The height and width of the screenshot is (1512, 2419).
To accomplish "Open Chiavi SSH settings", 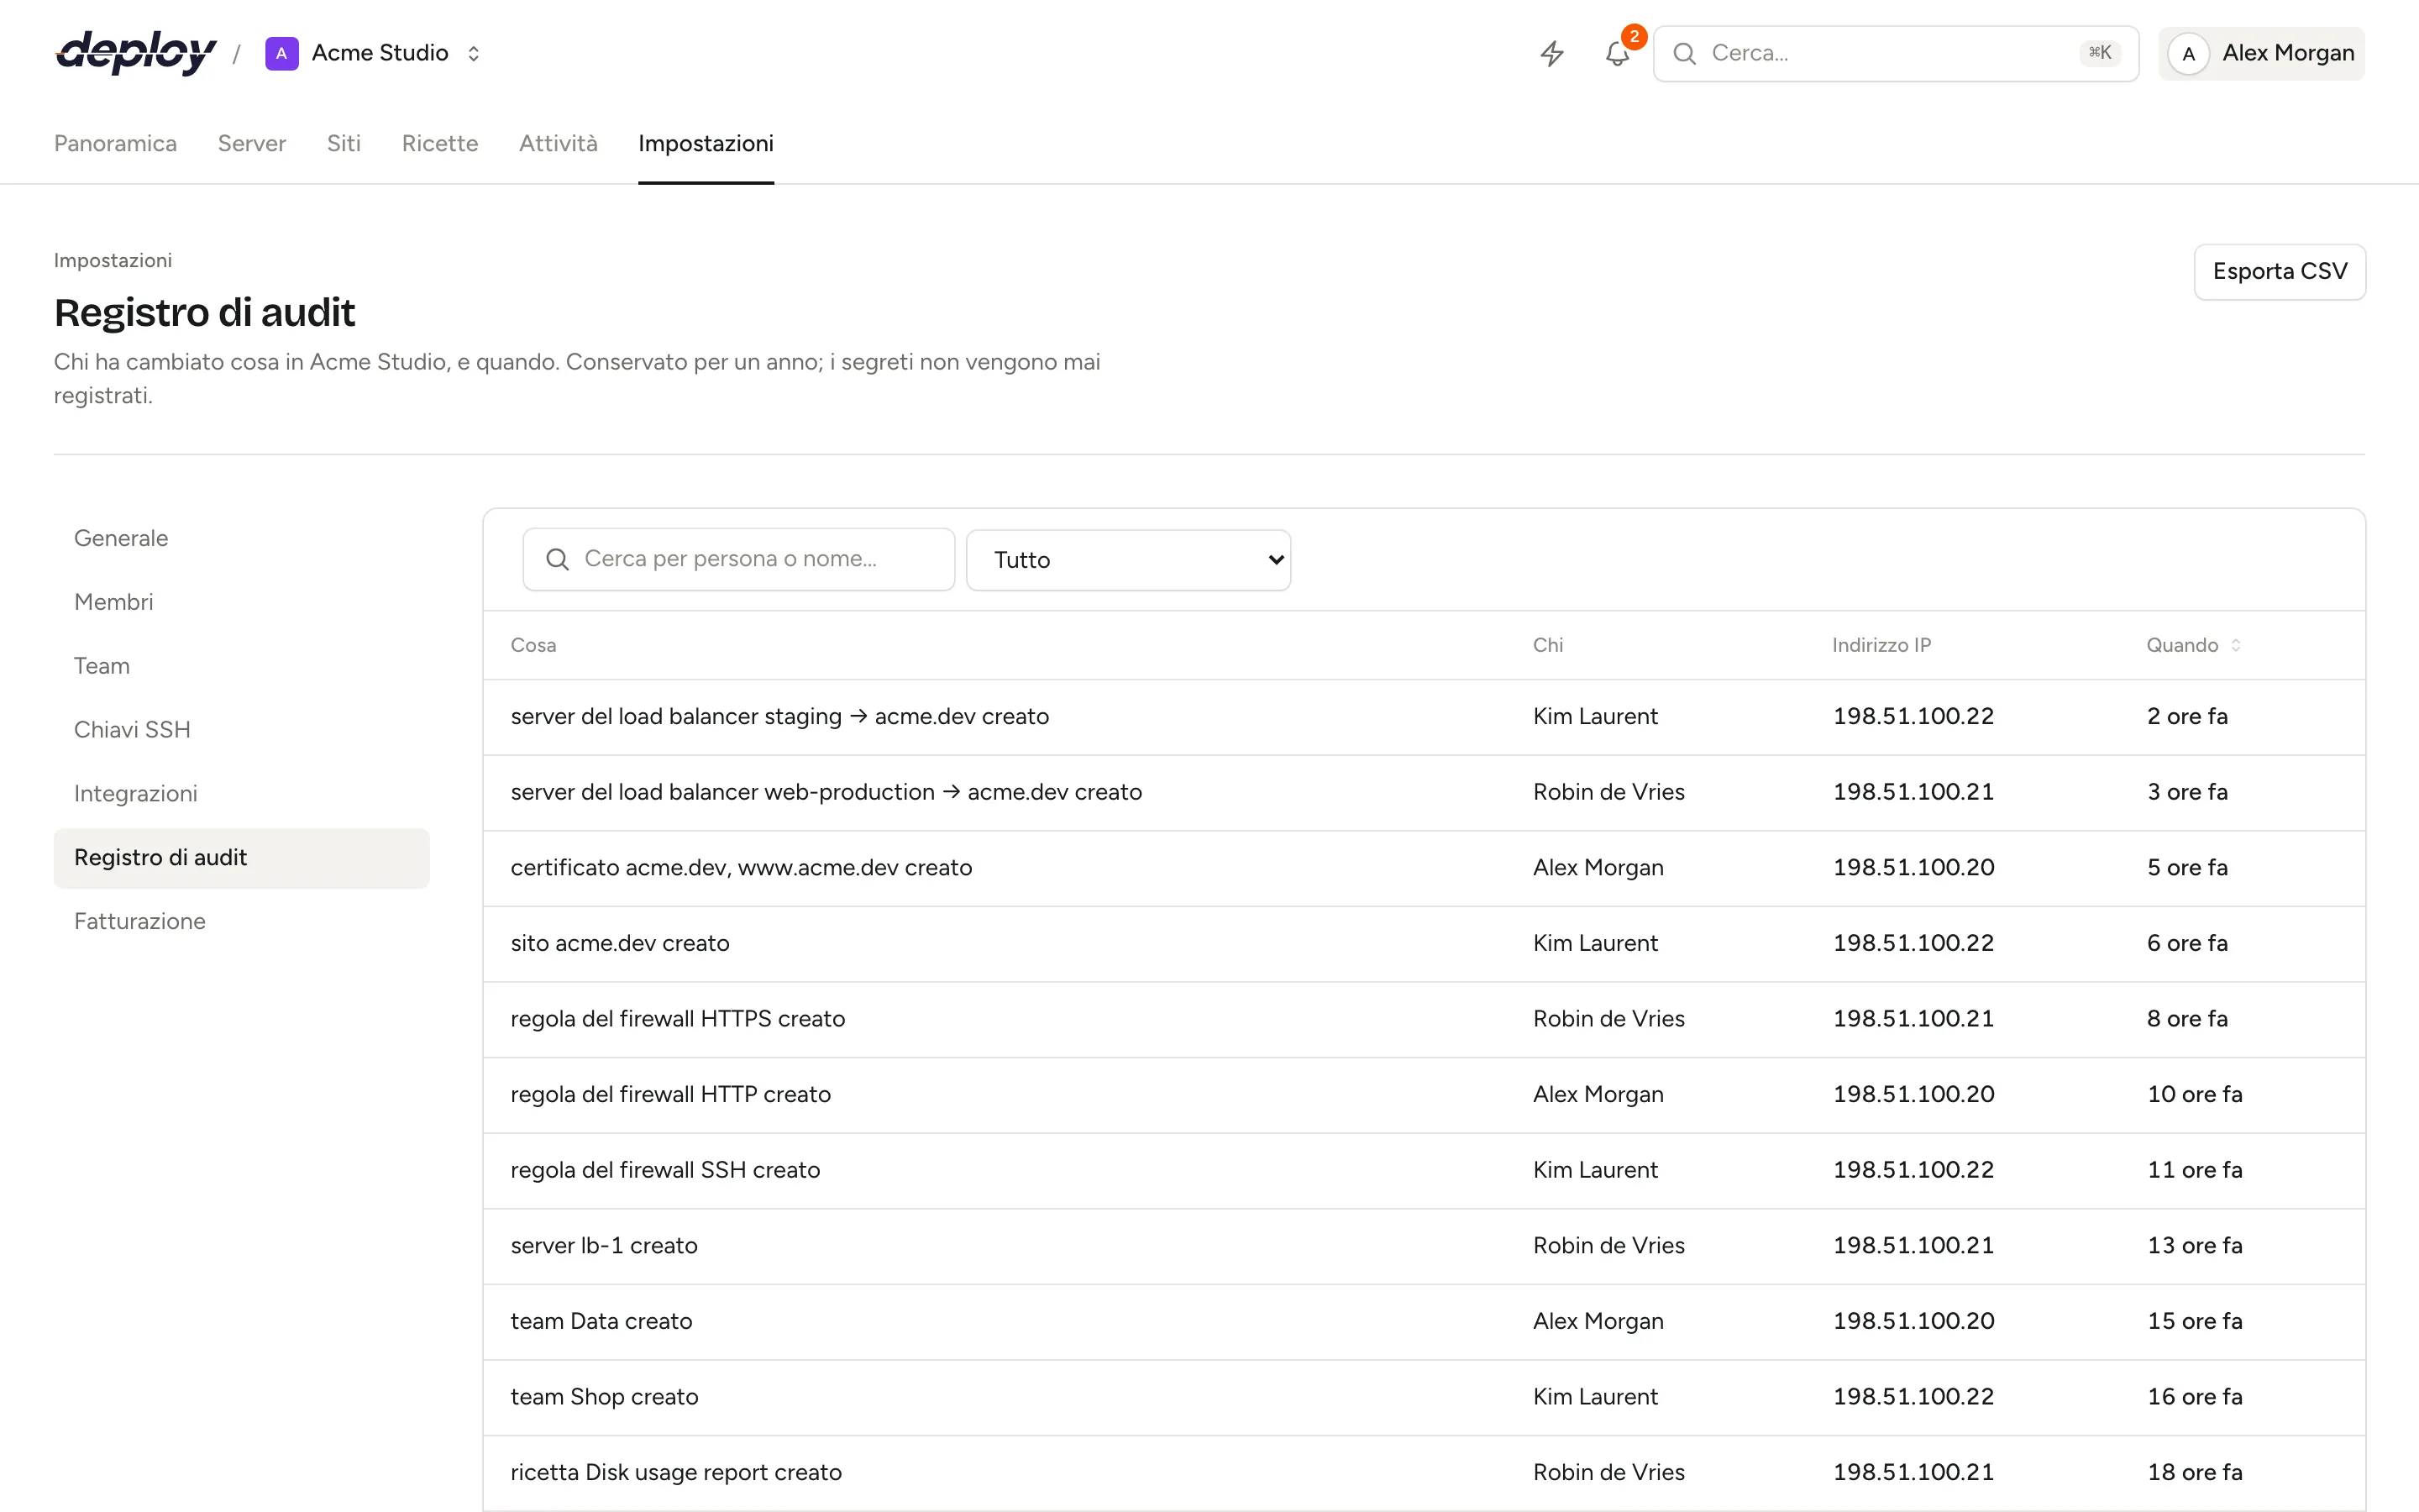I will tap(242, 730).
